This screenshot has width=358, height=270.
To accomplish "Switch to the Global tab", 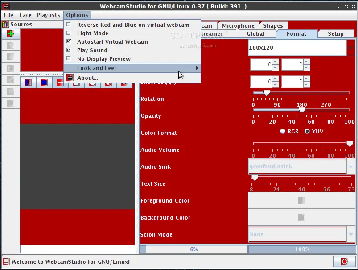I will [x=255, y=34].
